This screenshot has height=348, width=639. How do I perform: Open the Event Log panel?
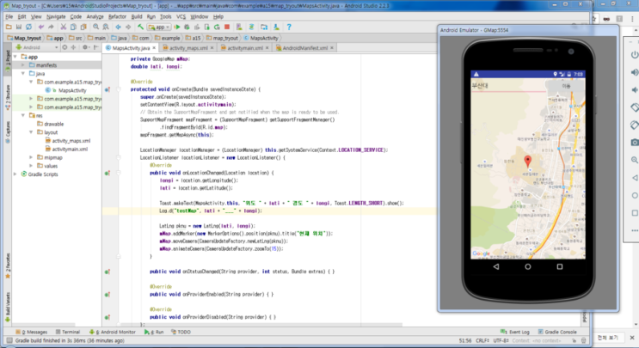click(518, 331)
